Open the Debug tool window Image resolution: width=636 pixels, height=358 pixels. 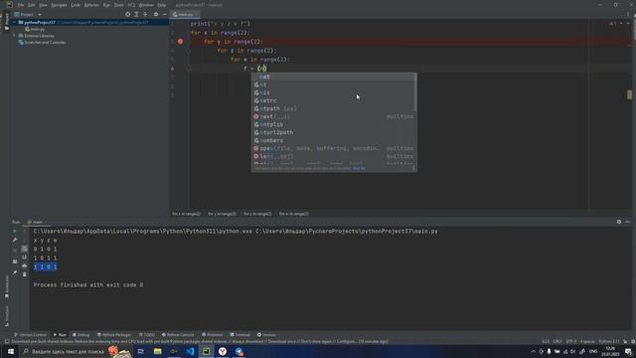[81, 335]
